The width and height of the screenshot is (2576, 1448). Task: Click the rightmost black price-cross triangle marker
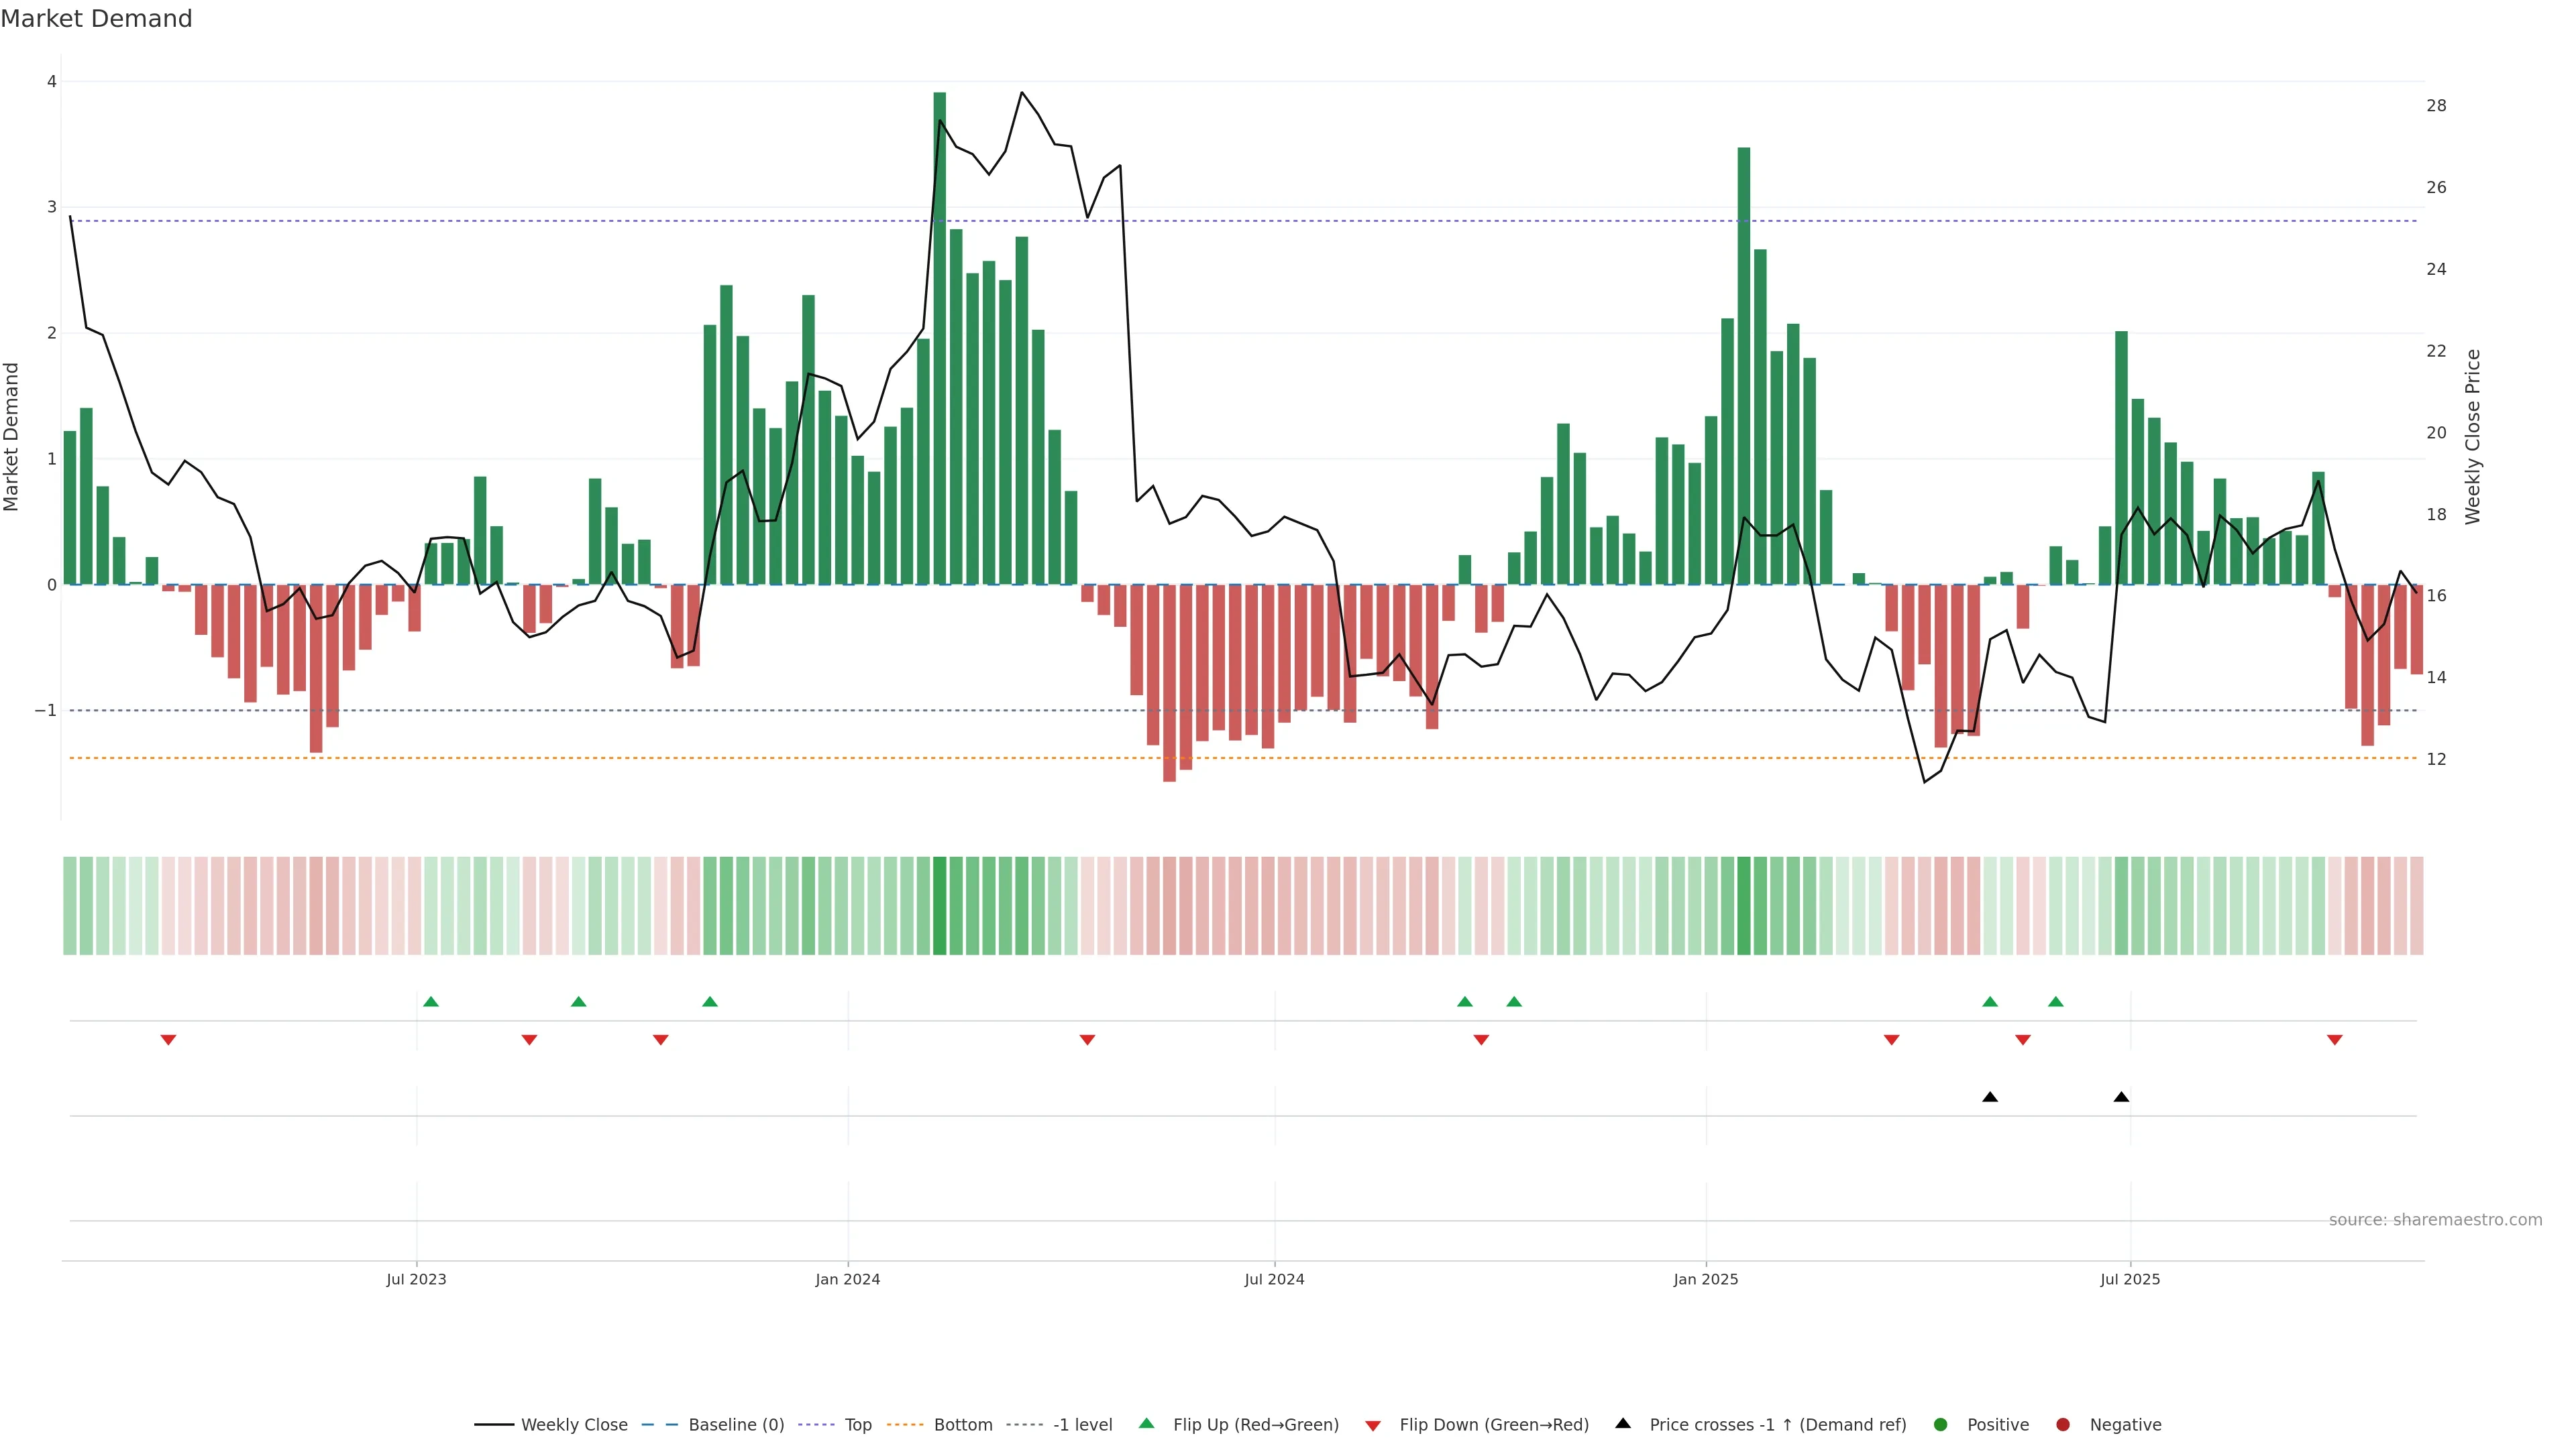2121,1097
